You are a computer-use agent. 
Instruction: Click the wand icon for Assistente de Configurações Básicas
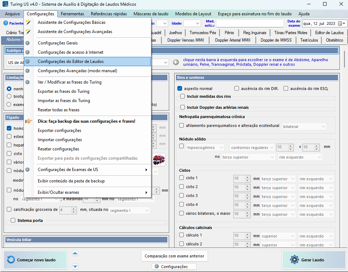point(28,22)
